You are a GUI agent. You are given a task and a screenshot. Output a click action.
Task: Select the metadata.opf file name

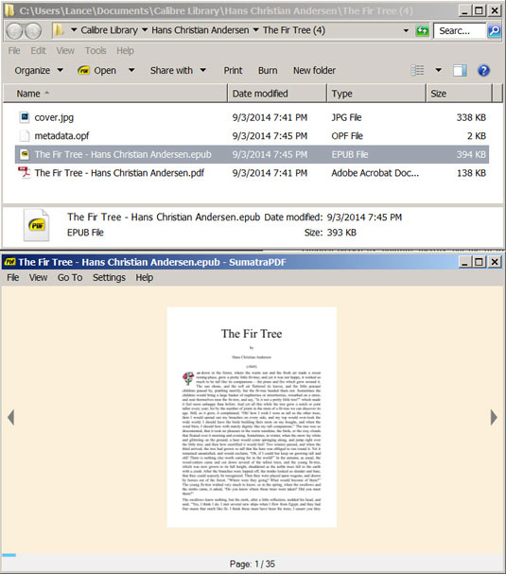[x=61, y=136]
